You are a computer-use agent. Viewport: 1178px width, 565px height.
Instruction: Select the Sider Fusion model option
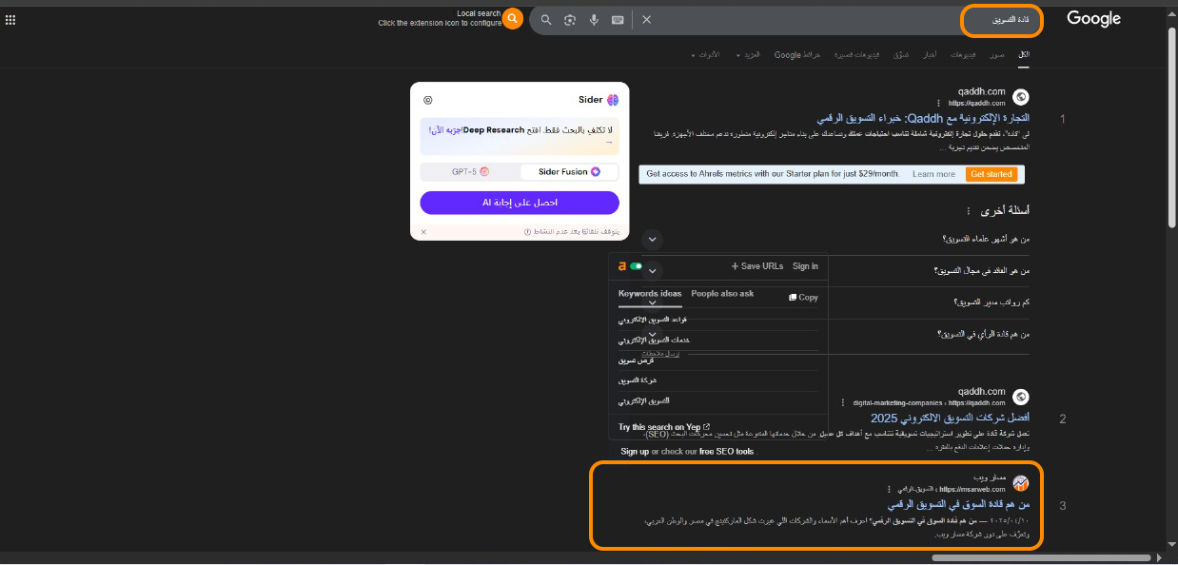click(x=569, y=172)
